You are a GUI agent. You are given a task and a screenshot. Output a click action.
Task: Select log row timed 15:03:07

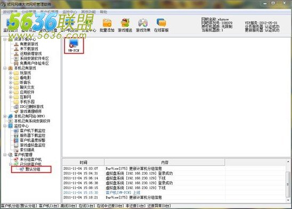pyautogui.click(x=174, y=169)
